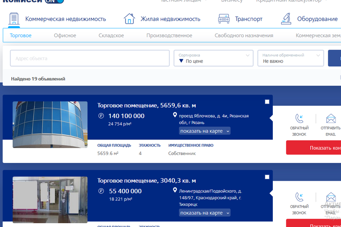This screenshot has height=227, width=341.
Task: Click callback phone icon for Ryazan listing
Action: tap(299, 118)
